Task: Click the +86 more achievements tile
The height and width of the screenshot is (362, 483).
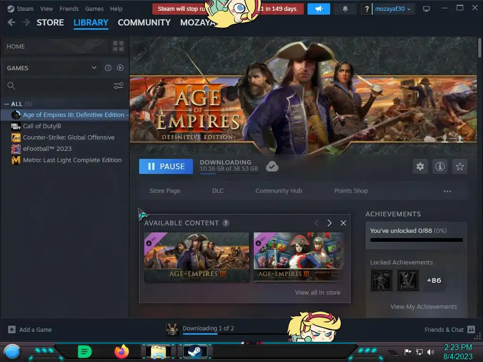Action: [x=434, y=280]
